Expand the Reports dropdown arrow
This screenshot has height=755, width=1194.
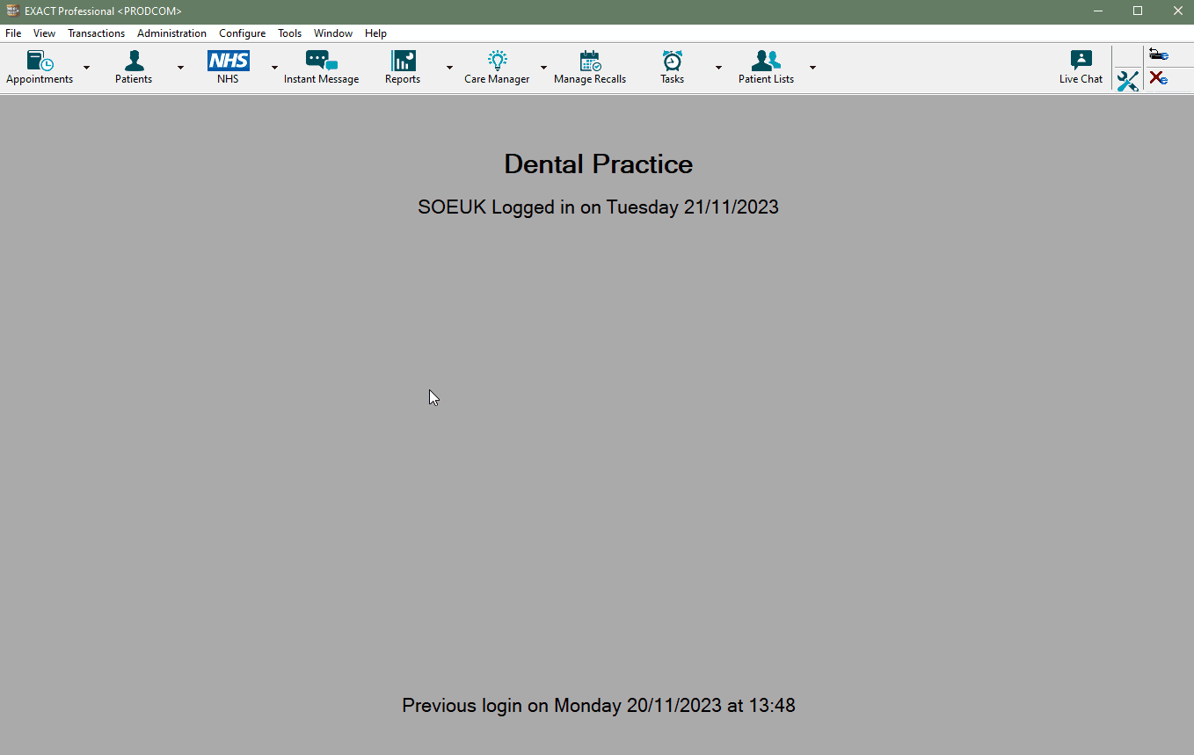click(449, 68)
